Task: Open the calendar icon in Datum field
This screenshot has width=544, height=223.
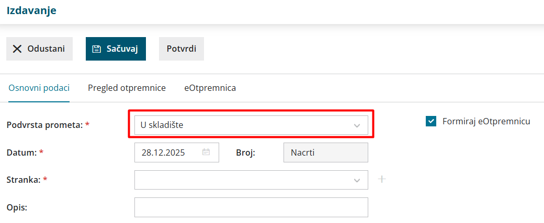Action: click(206, 152)
